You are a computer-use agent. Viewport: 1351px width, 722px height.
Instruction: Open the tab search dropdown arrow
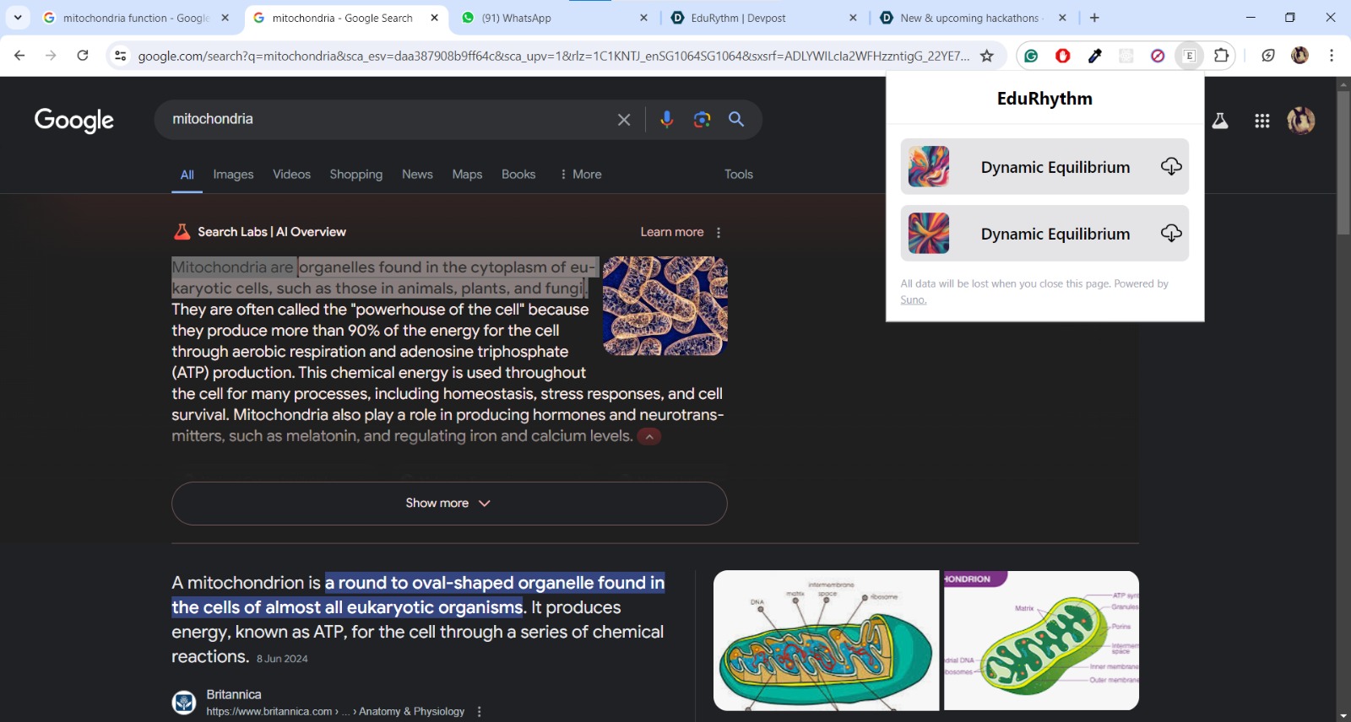18,17
